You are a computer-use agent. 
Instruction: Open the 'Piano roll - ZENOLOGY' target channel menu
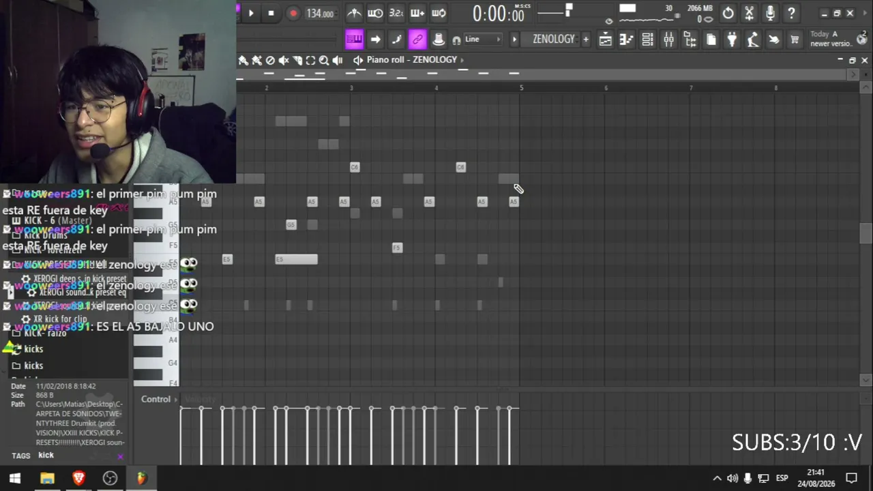[x=411, y=60]
